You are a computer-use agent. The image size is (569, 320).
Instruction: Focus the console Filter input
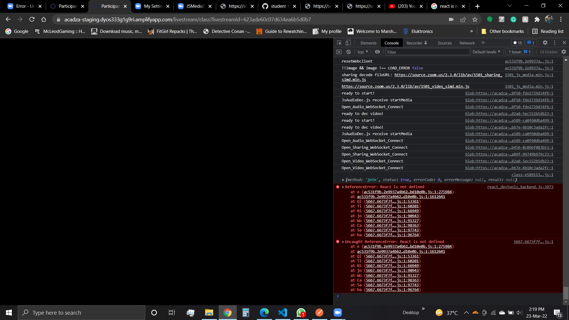[x=427, y=52]
